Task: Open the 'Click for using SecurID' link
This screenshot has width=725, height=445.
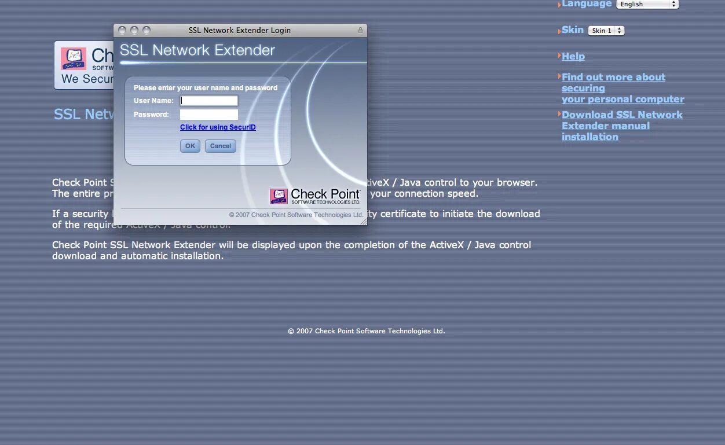Action: coord(218,127)
